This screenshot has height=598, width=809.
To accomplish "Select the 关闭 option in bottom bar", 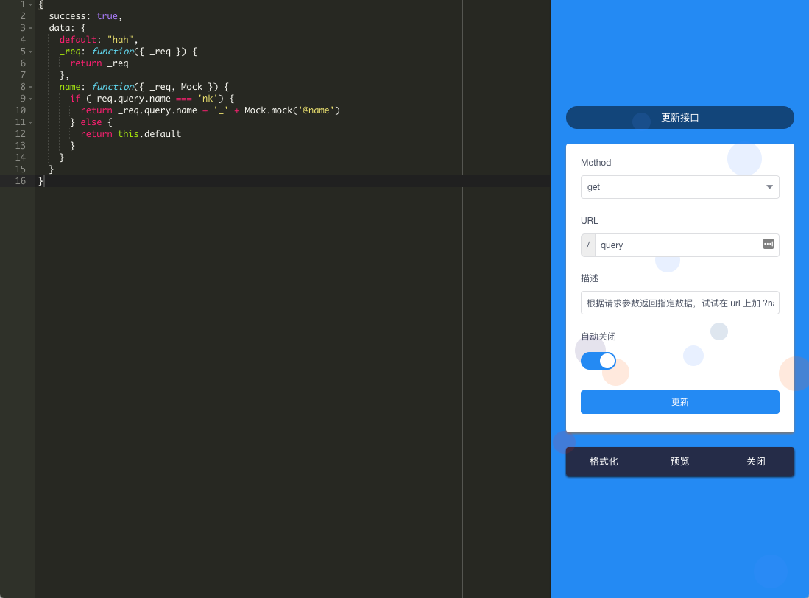I will [755, 461].
